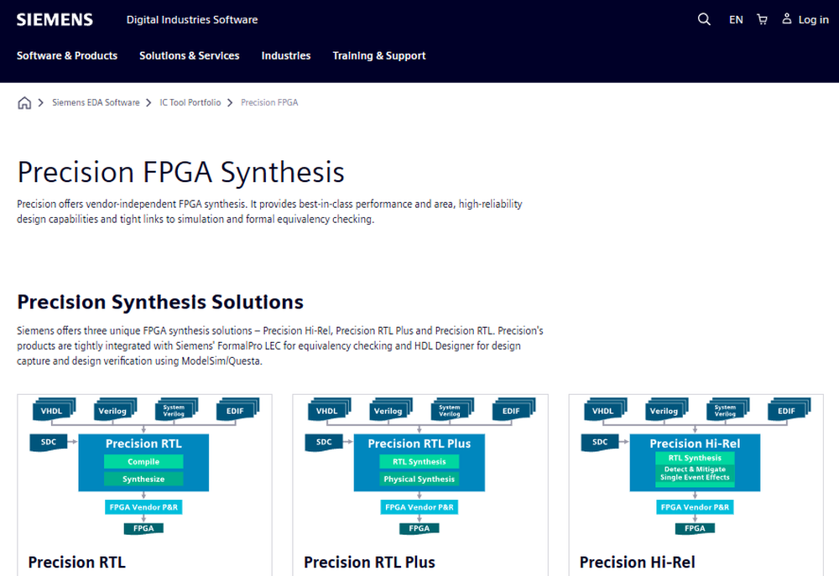Open the Precision RTL flow diagram image

144,466
